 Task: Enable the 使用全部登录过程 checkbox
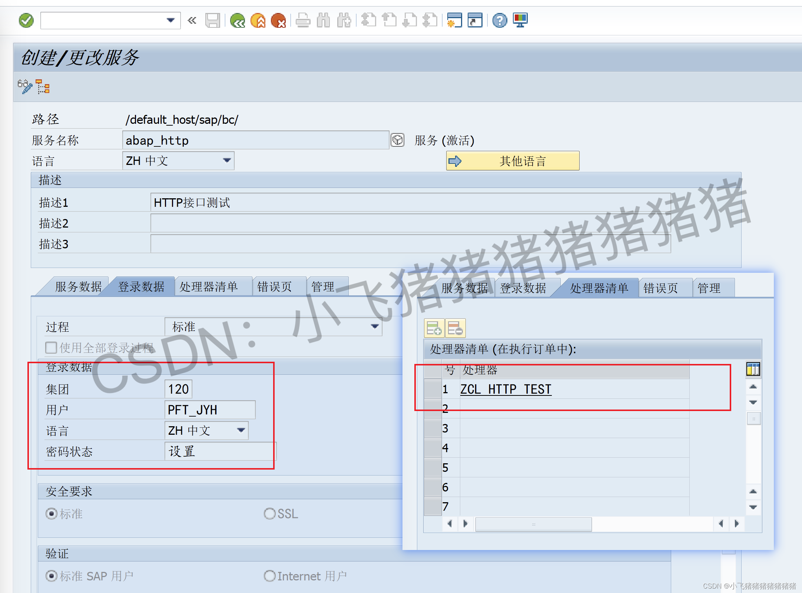[x=51, y=347]
